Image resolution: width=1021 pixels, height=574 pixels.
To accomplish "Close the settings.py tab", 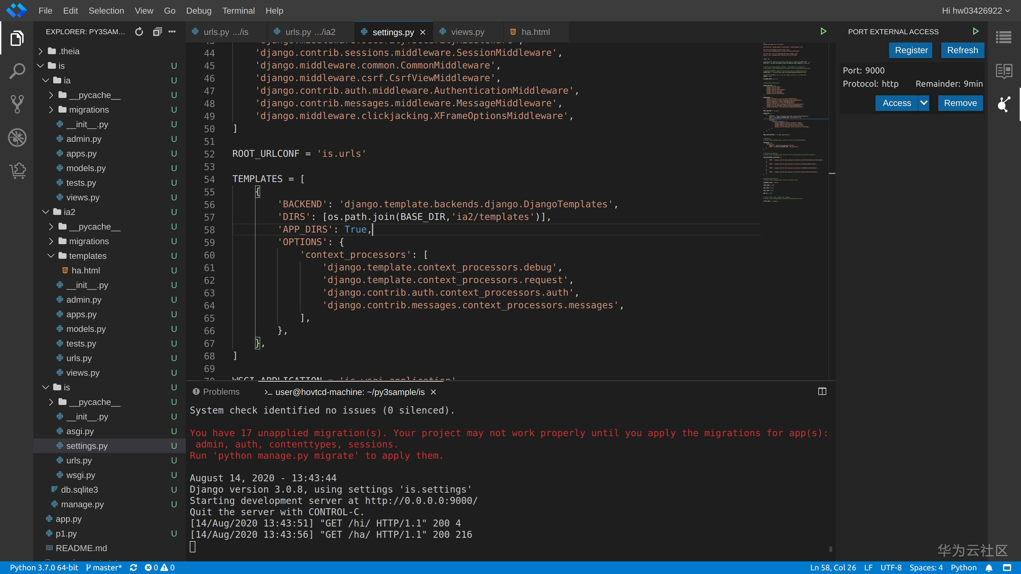I will 423,32.
